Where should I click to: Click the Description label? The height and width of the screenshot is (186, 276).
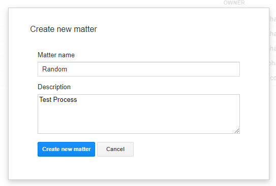(54, 87)
